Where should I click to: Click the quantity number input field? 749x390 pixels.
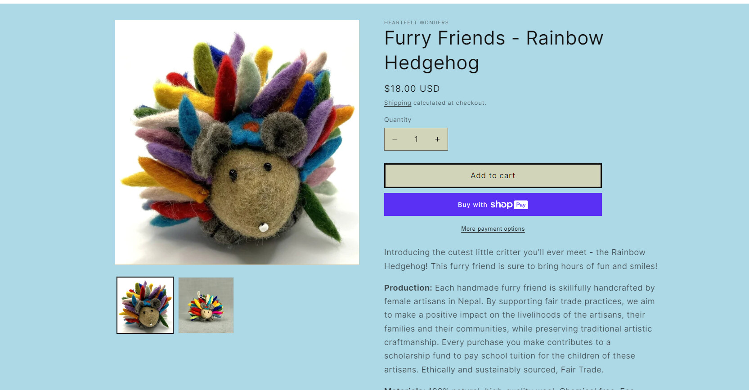point(416,139)
